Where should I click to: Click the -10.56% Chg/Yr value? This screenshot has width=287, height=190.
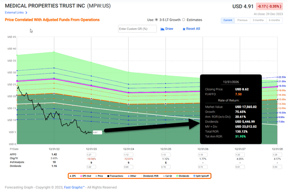point(91,159)
